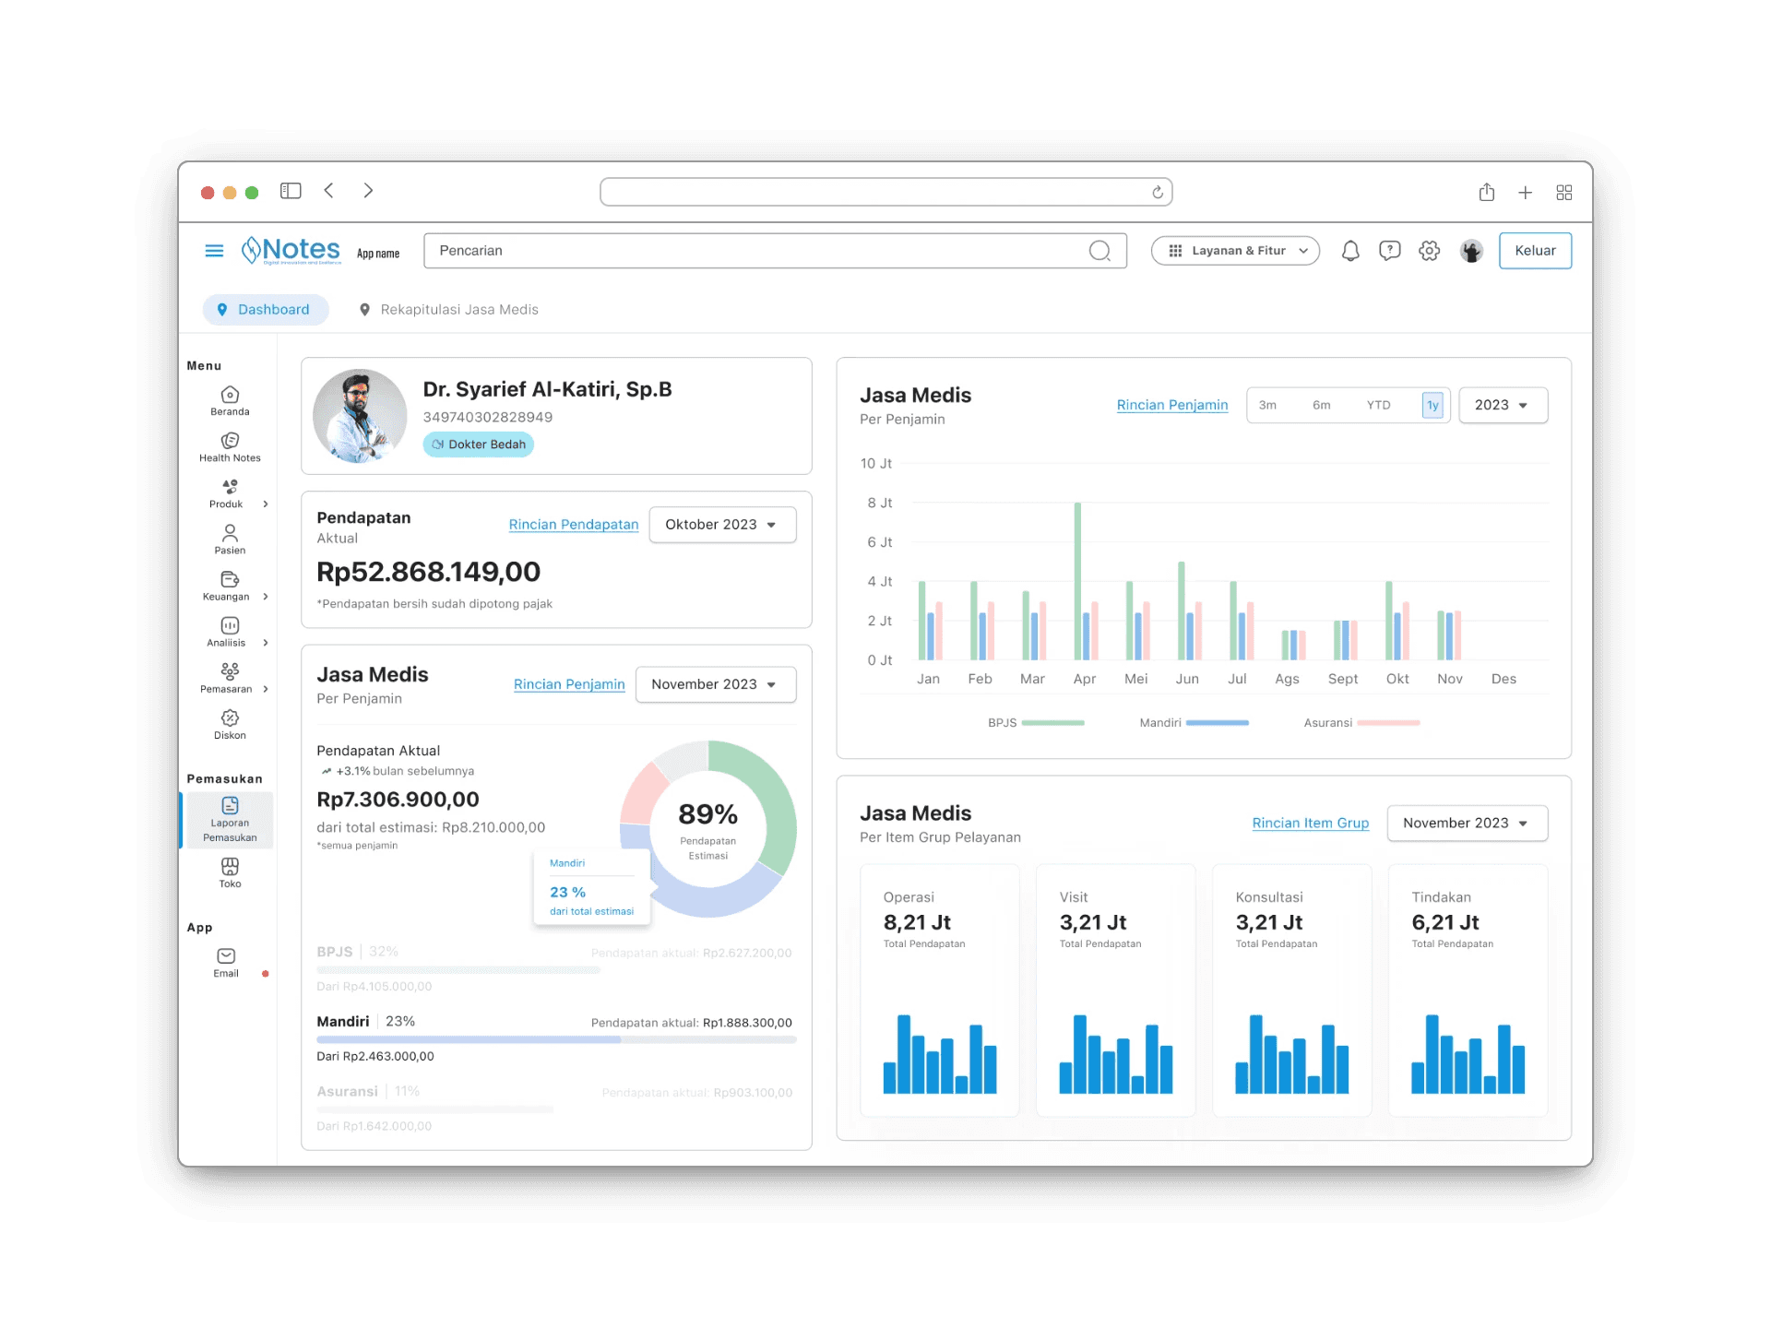The width and height of the screenshot is (1771, 1328).
Task: Switch chart range to YTD
Action: point(1378,405)
